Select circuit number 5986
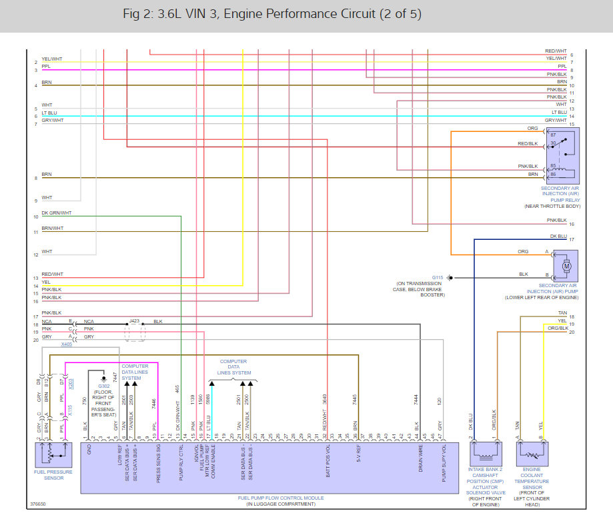 click(x=208, y=399)
